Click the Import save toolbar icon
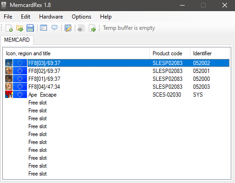 (81, 28)
